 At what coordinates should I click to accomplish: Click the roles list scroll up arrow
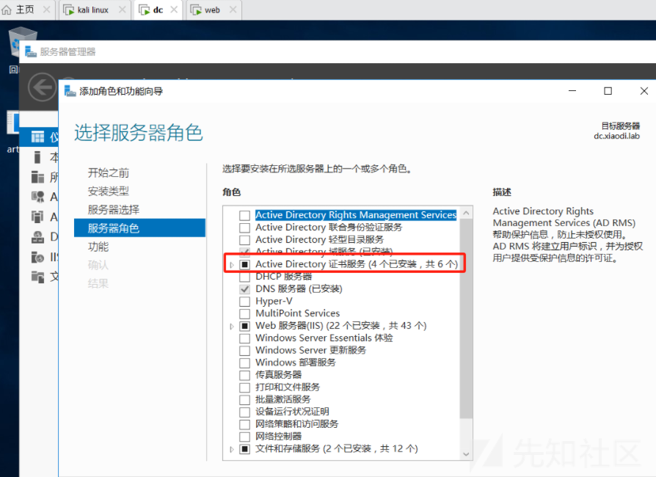pos(466,213)
